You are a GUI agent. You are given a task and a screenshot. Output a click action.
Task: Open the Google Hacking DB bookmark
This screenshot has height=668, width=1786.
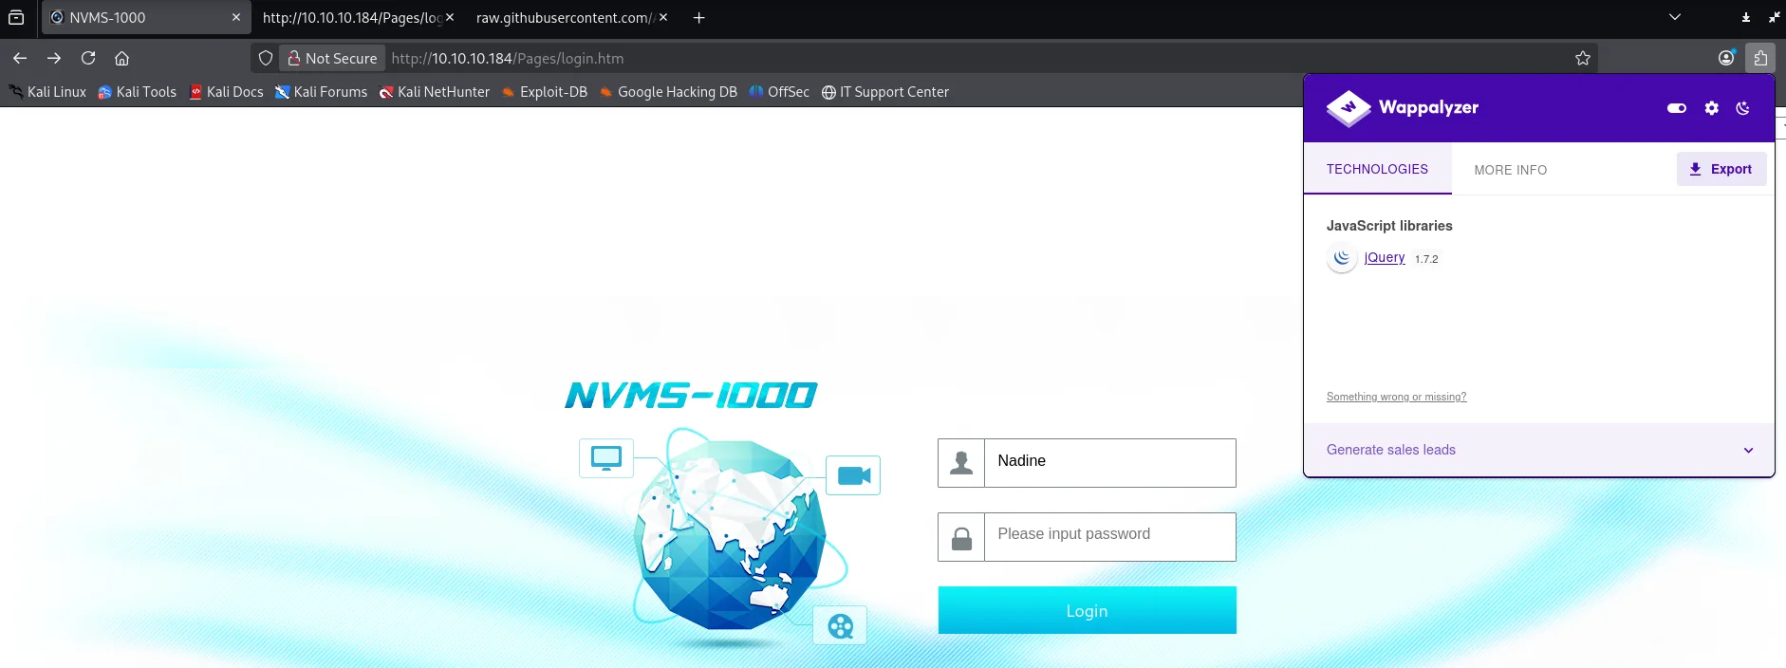coord(668,92)
